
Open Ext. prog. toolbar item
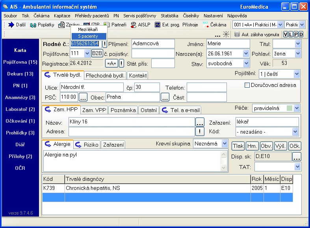click(158, 25)
